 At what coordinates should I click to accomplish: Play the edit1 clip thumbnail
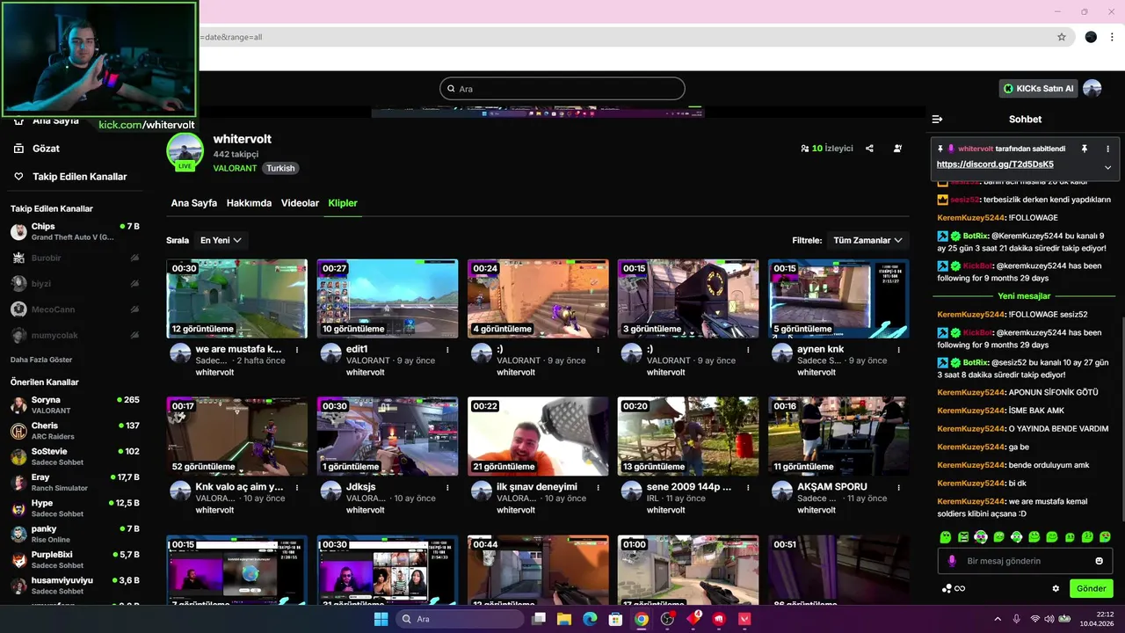[x=388, y=299]
